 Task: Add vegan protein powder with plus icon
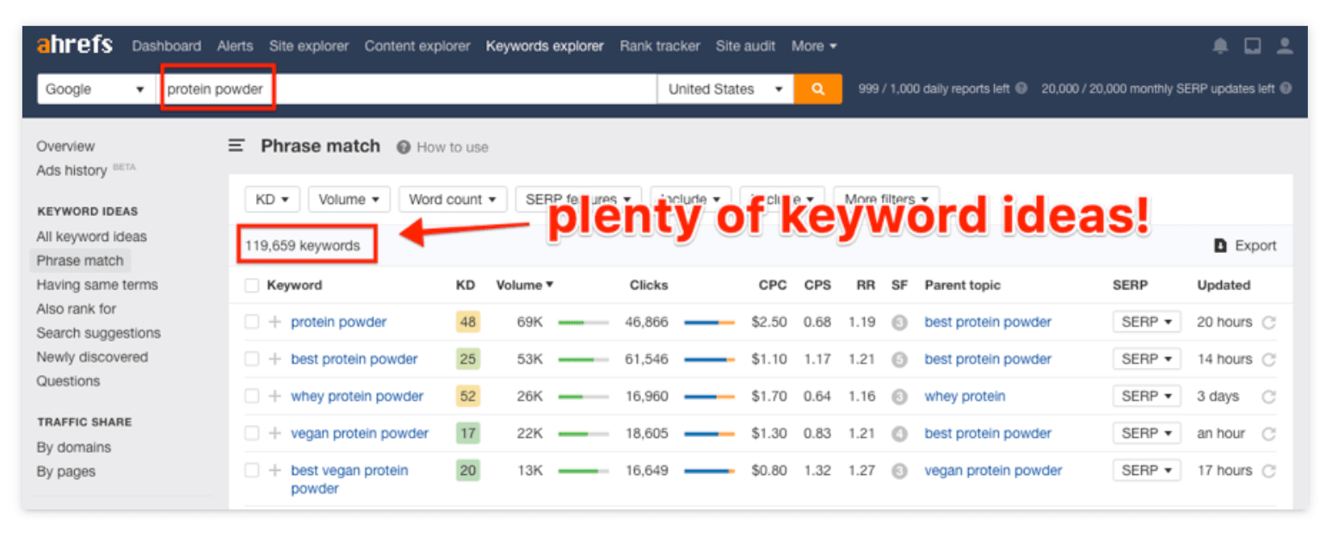tap(274, 433)
